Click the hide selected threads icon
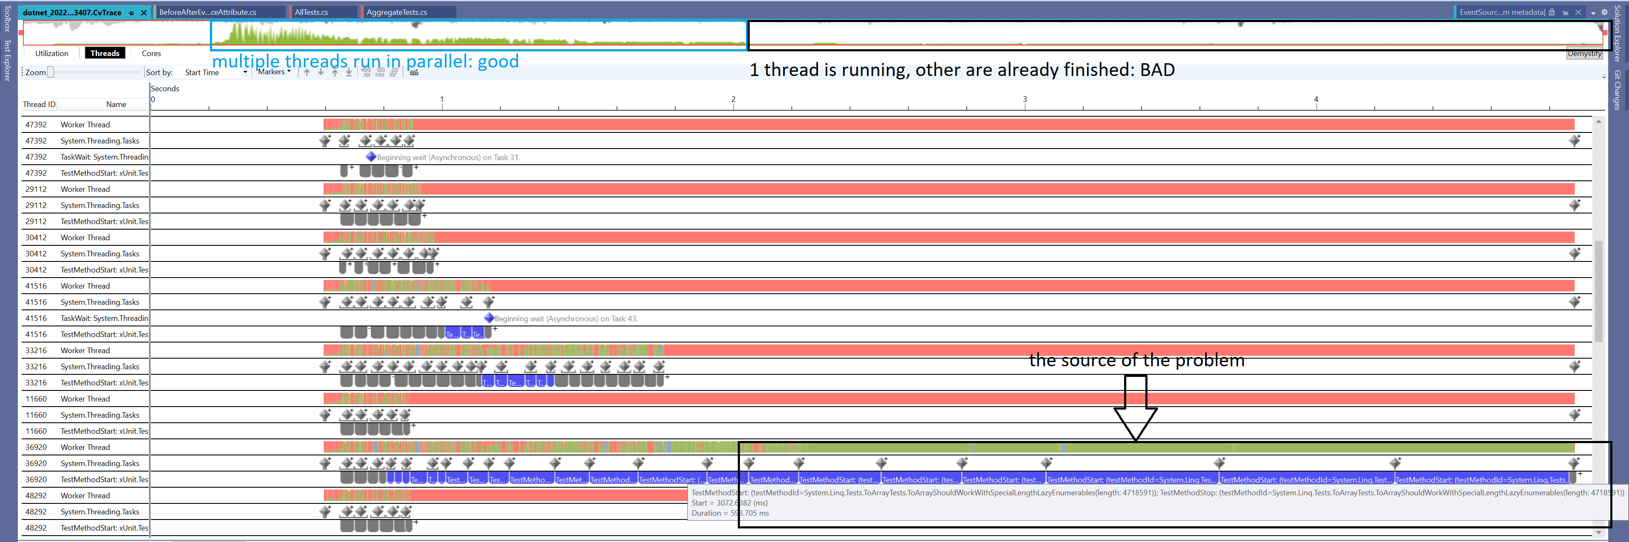1629x542 pixels. pos(367,73)
